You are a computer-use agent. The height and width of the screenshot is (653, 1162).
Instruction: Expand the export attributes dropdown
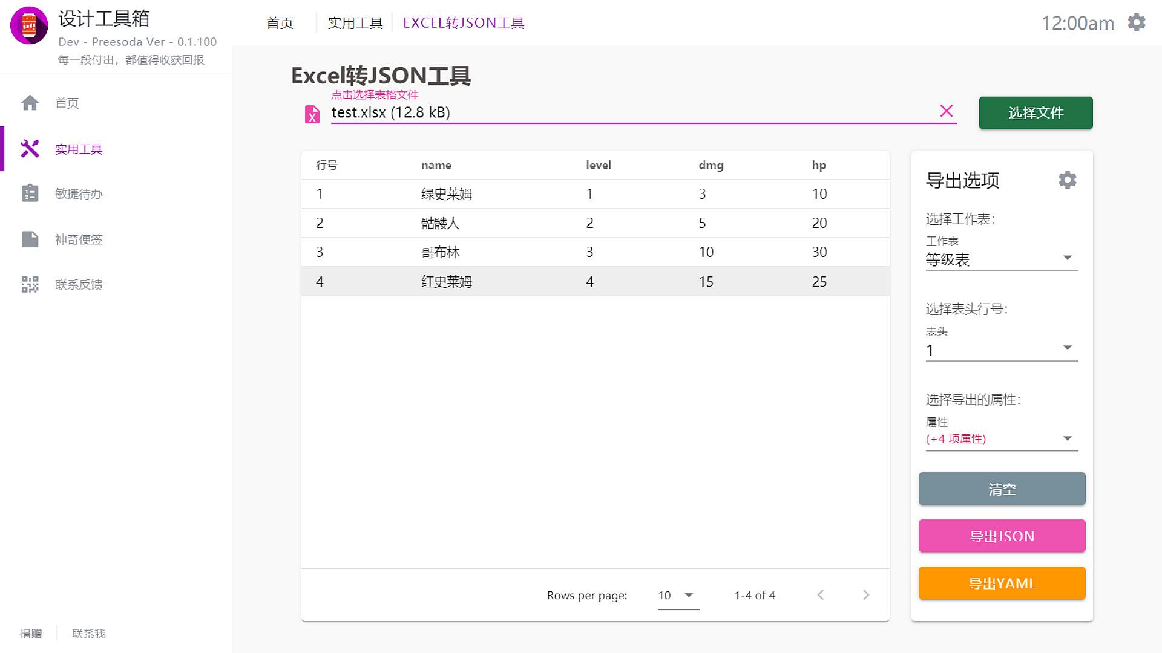(x=1002, y=439)
